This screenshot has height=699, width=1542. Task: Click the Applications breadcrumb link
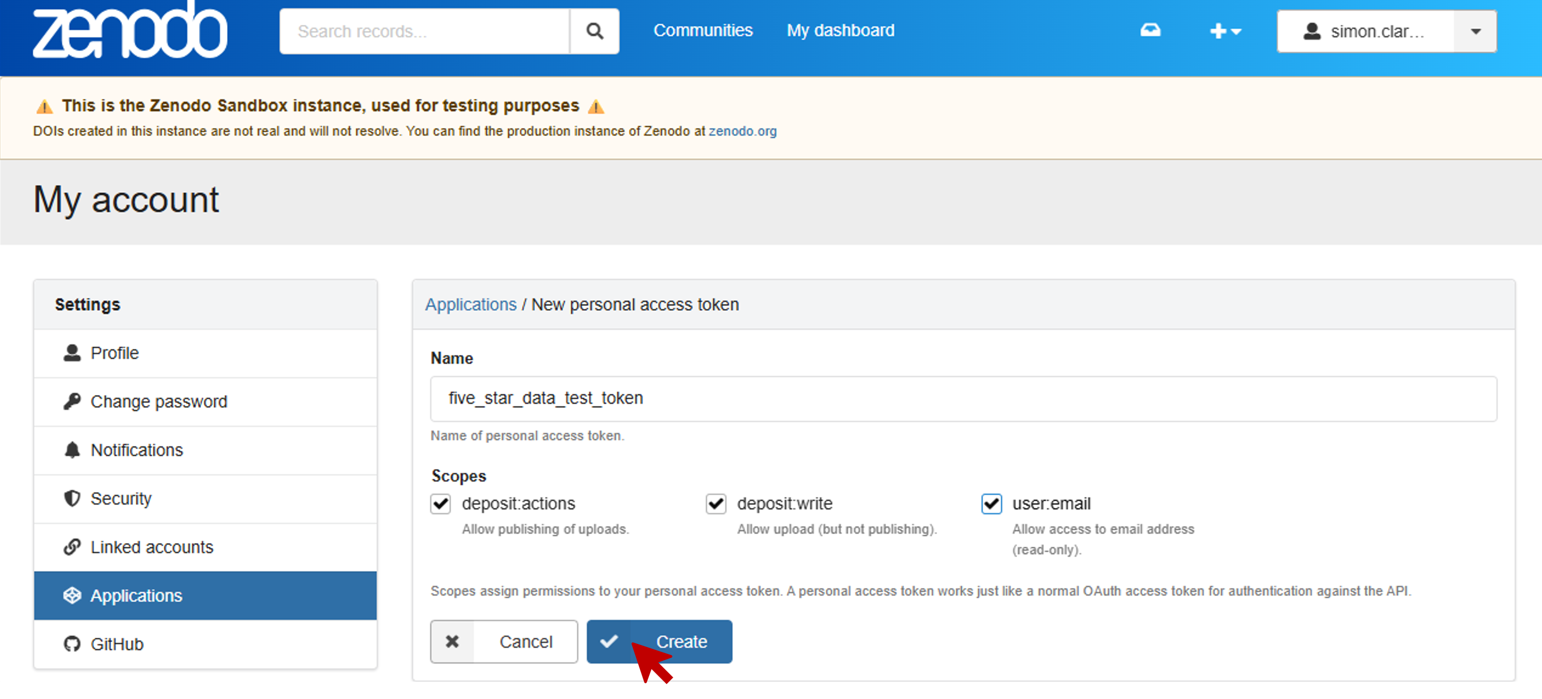(470, 304)
